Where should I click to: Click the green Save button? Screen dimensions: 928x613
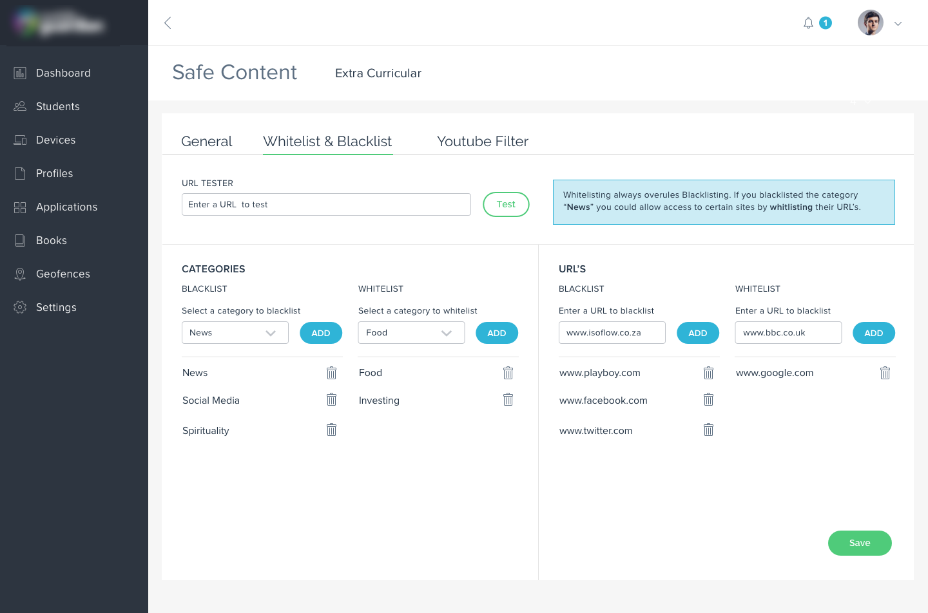coord(859,543)
